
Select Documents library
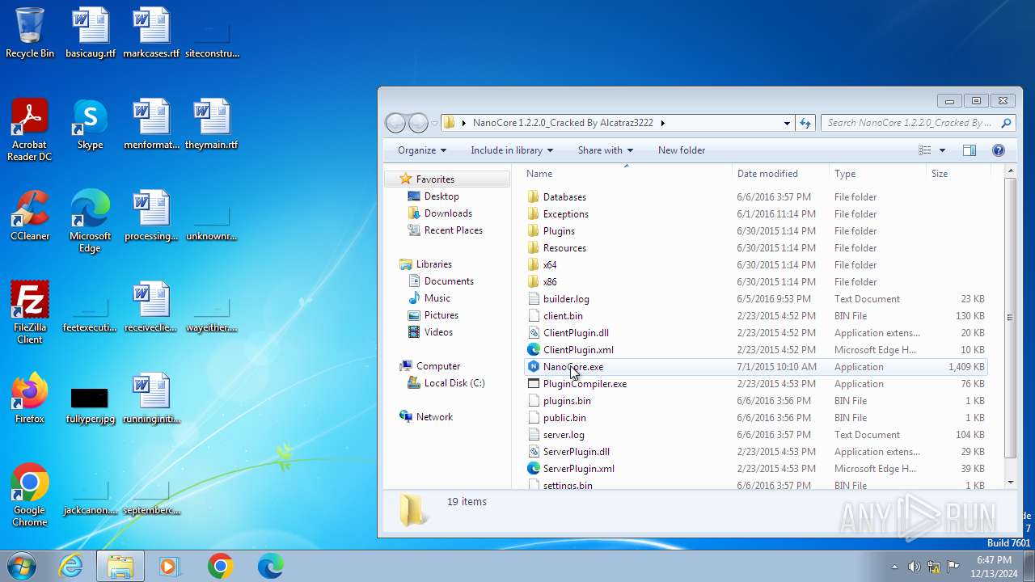[449, 281]
